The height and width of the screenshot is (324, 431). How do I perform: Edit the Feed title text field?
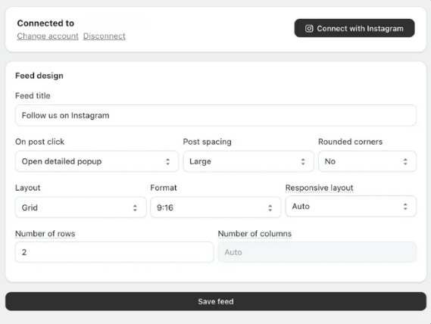[215, 115]
